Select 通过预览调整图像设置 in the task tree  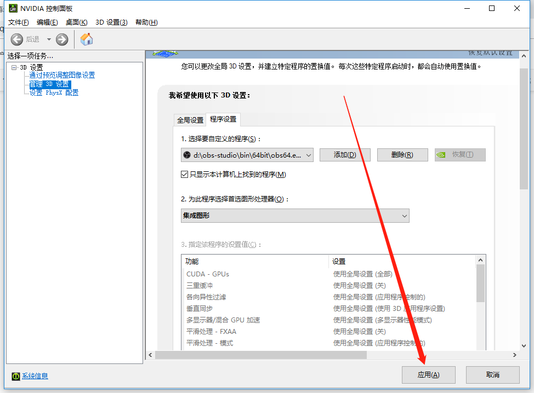click(62, 75)
